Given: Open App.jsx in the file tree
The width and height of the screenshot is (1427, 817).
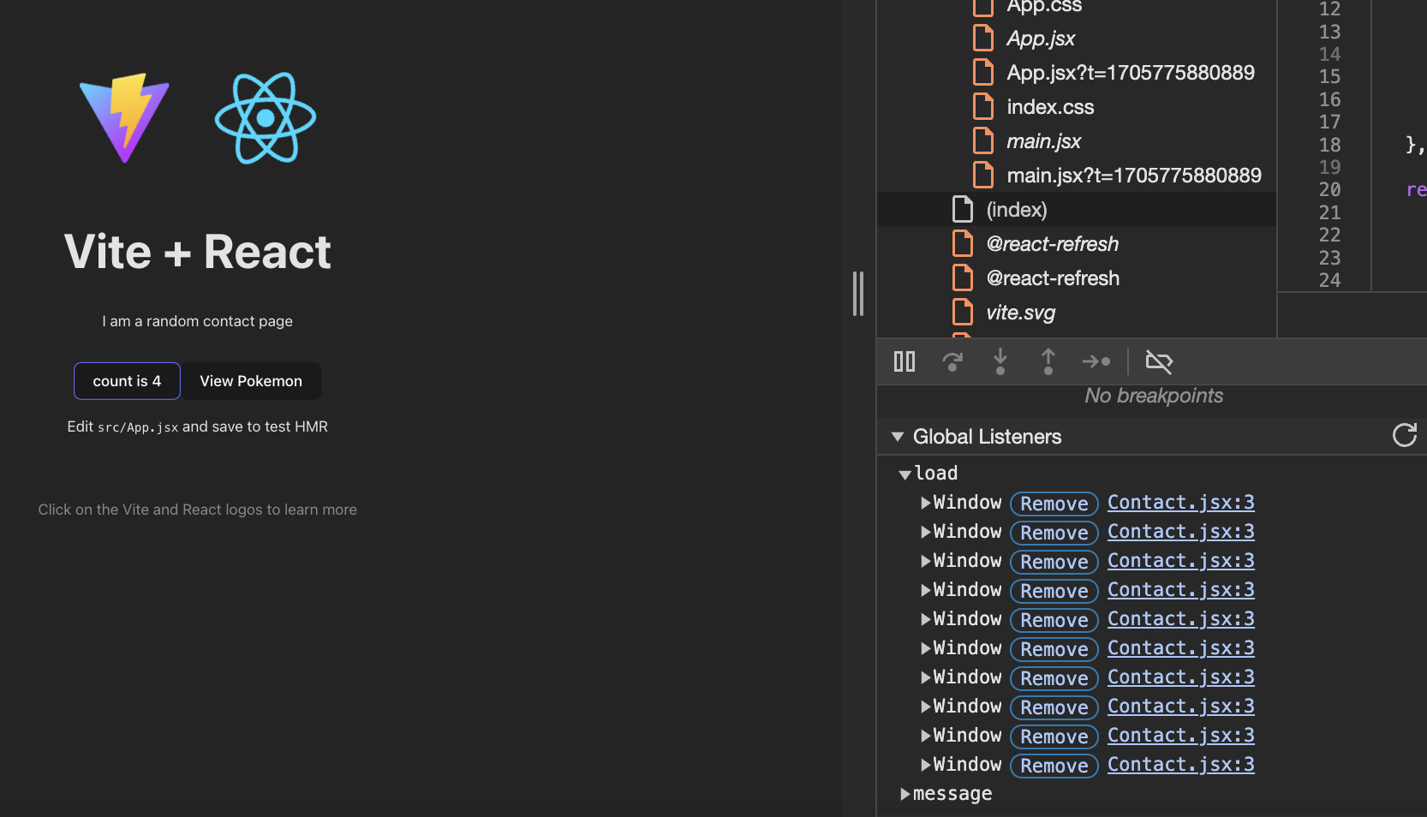Looking at the screenshot, I should [1041, 39].
